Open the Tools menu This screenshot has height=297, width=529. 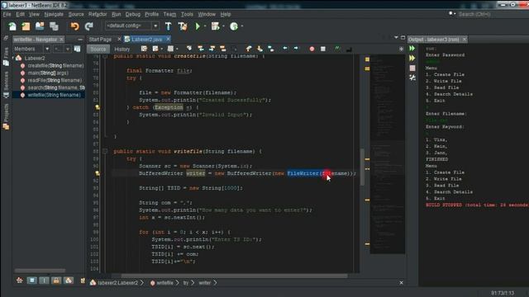click(x=187, y=14)
